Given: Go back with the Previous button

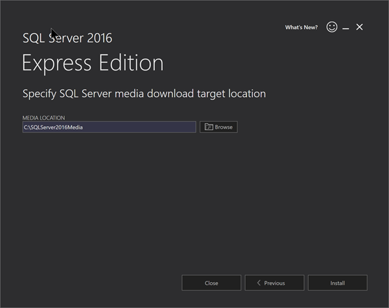Looking at the screenshot, I should click(274, 283).
